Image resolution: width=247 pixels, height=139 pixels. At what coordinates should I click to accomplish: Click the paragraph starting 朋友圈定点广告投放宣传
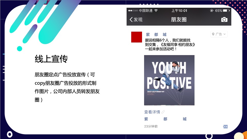click(67, 87)
